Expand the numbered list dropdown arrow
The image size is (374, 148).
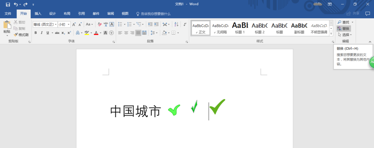134,24
